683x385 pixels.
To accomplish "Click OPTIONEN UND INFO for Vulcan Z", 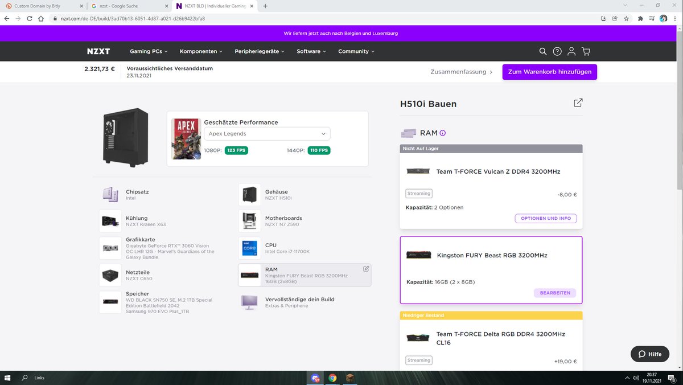I will click(546, 219).
